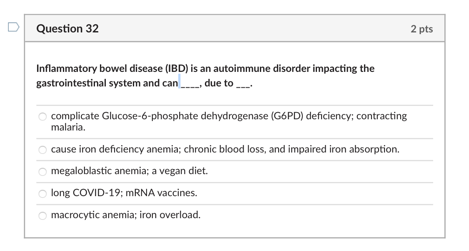
Task: Click the answer text mentioning impaired iron absorption
Action: pos(225,149)
